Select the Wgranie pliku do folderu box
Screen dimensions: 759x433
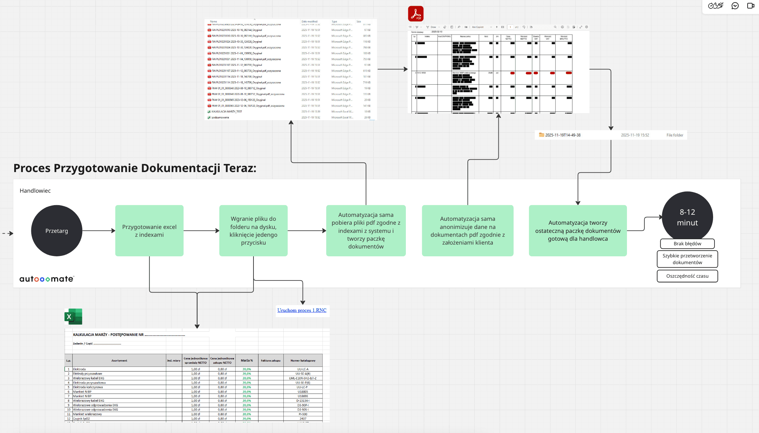[x=253, y=231]
